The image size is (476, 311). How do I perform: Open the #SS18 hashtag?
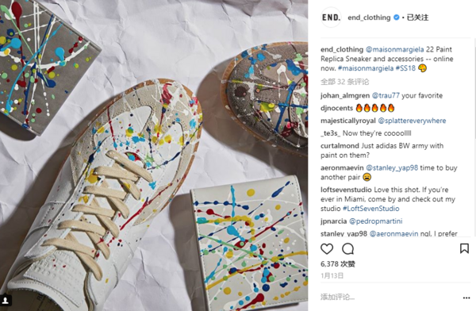[x=405, y=68]
